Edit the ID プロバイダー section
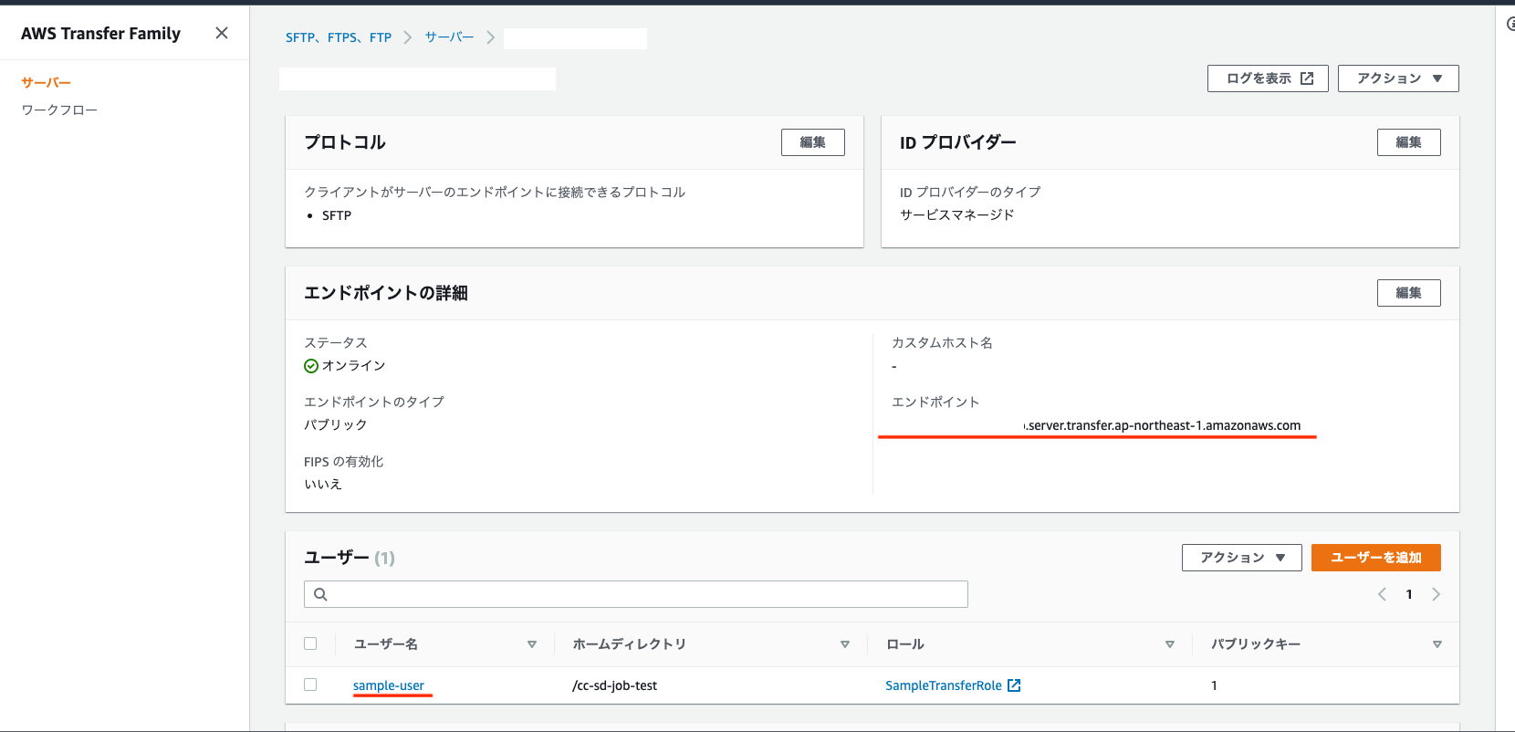1515x732 pixels. [x=1409, y=142]
